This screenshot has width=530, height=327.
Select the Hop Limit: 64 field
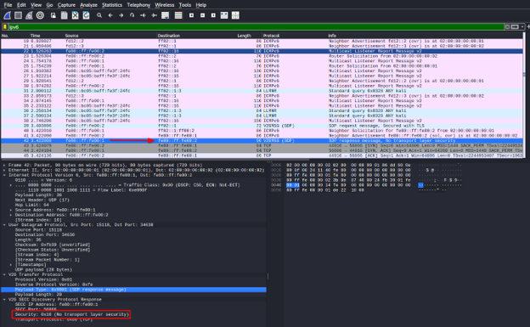click(x=31, y=205)
